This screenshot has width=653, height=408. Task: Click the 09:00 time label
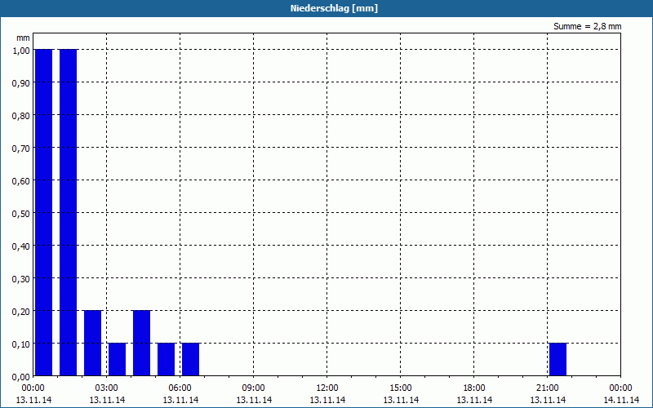tap(254, 388)
